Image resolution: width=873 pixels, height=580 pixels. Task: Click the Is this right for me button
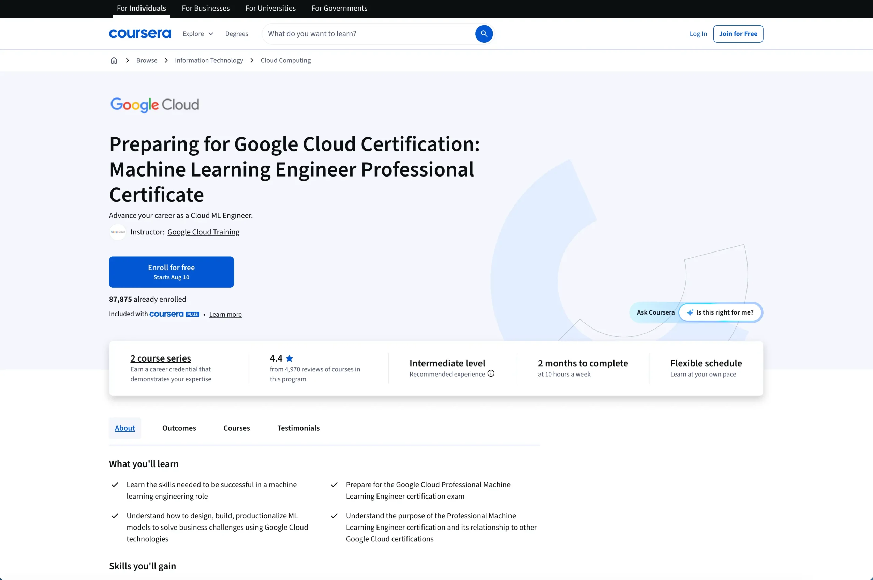[x=720, y=312]
